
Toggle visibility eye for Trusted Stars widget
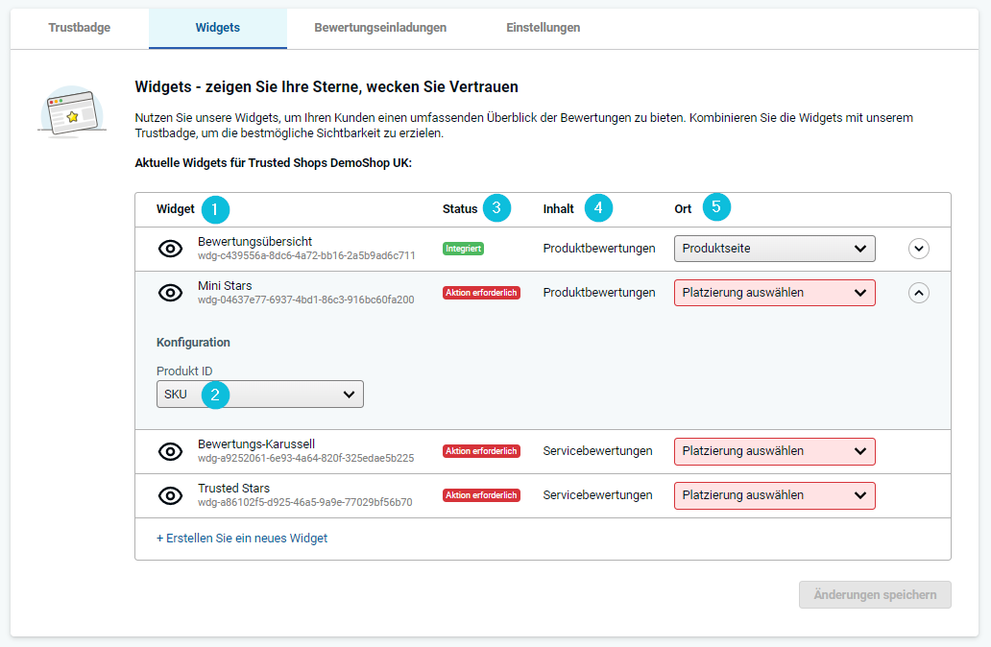click(170, 495)
